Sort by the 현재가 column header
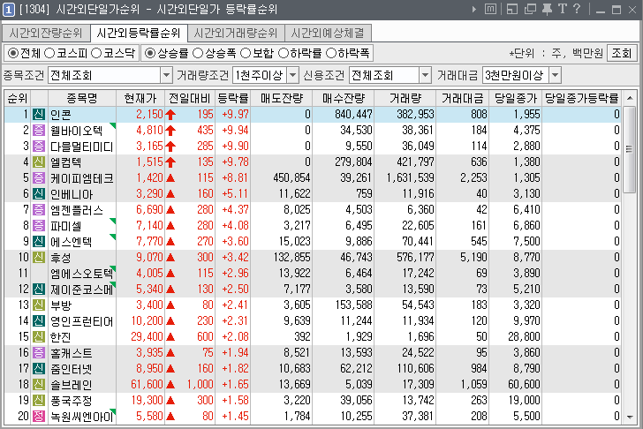The width and height of the screenshot is (643, 429). point(140,98)
